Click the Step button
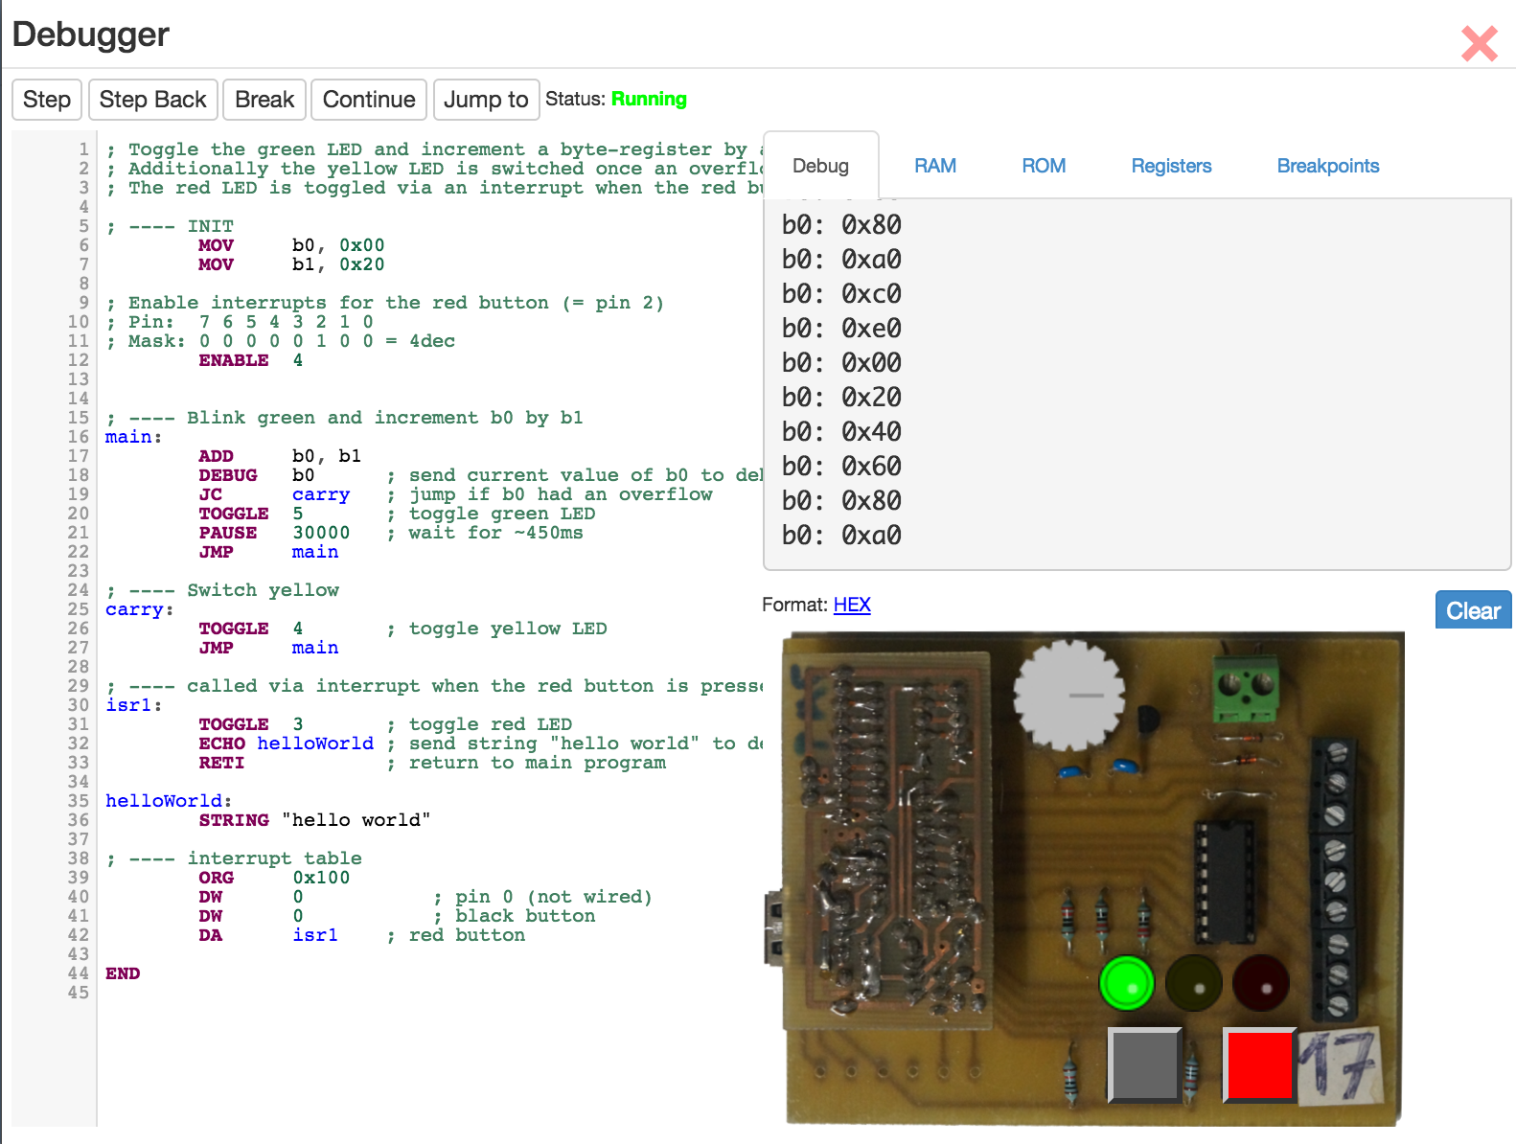The image size is (1516, 1144). tap(47, 100)
